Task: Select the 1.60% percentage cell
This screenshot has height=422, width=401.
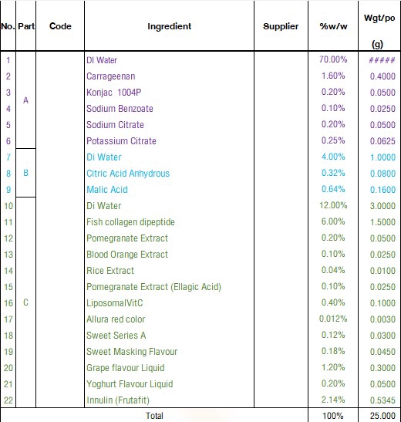Action: click(333, 76)
